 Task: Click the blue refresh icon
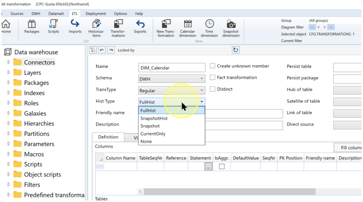coord(235,50)
